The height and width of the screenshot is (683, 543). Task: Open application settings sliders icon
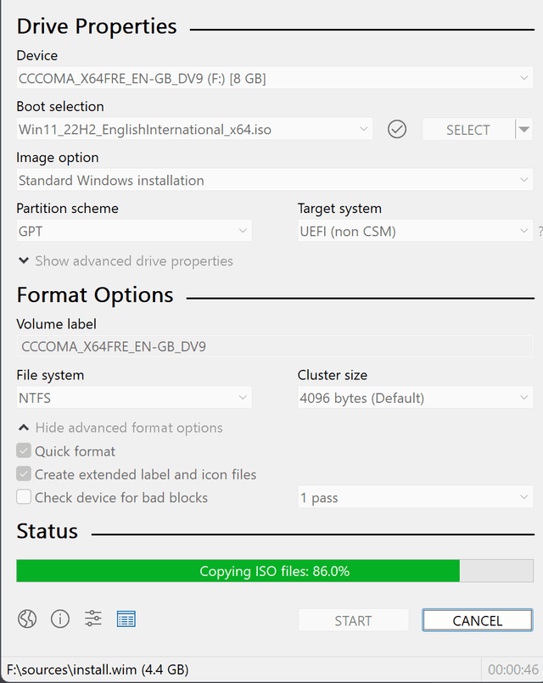pyautogui.click(x=93, y=619)
